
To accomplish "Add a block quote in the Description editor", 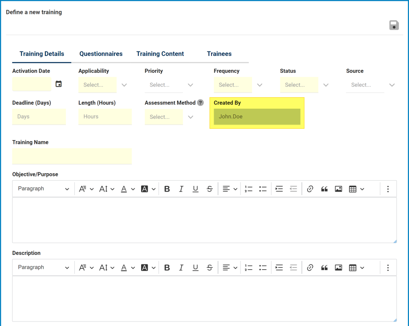I will [324, 267].
